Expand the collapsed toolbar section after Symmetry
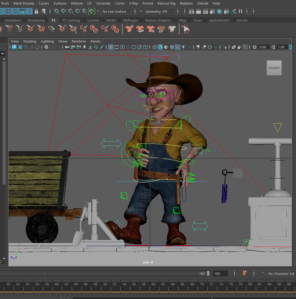The height and width of the screenshot is (299, 296). pos(177,12)
